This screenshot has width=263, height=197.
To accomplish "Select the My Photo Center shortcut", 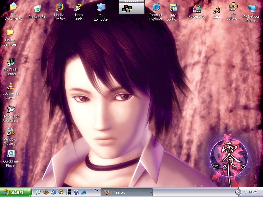I will [11, 67].
